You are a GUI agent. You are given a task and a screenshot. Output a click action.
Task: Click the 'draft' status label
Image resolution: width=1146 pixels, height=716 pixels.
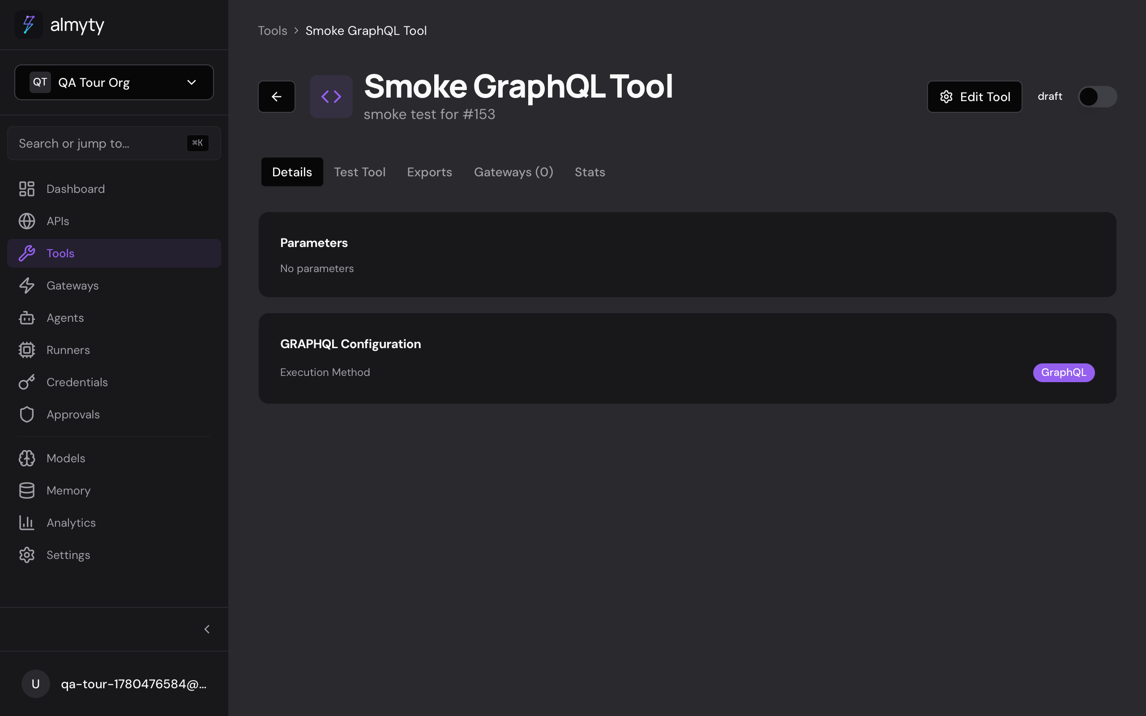click(1050, 96)
